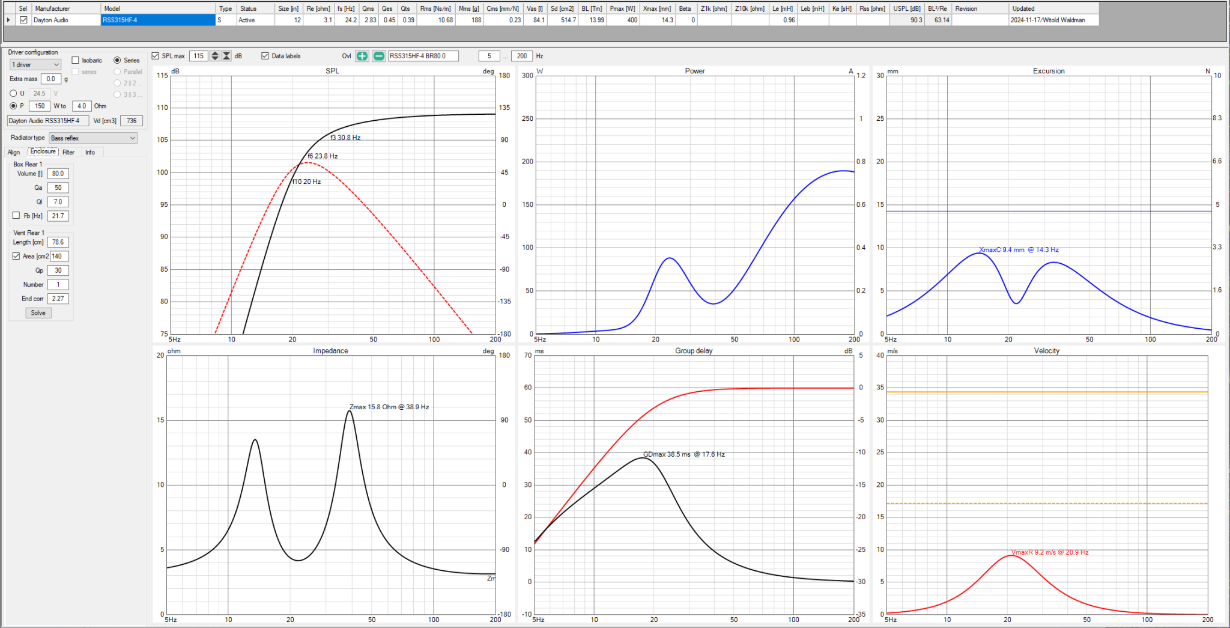This screenshot has height=628, width=1230.
Task: Click the row selector arrow for Dayton Audio
Action: pyautogui.click(x=8, y=20)
